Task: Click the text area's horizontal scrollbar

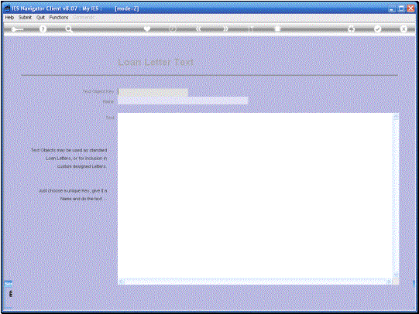Action: [x=255, y=282]
